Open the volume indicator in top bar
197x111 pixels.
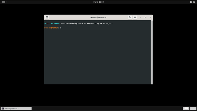[191, 2]
